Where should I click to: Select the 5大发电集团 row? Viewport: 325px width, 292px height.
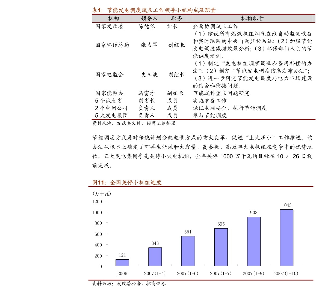(203, 115)
